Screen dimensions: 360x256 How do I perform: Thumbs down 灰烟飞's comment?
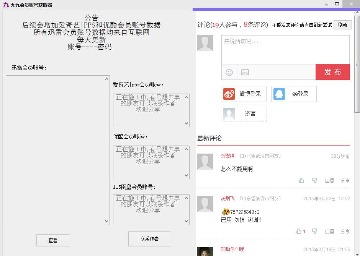point(314,231)
